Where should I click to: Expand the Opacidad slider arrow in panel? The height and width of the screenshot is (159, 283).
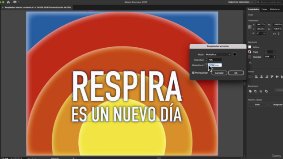[275, 57]
